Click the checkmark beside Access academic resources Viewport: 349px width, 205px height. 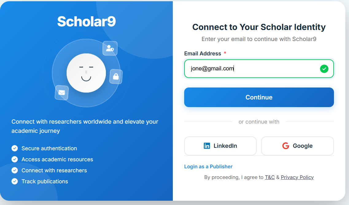coord(15,159)
